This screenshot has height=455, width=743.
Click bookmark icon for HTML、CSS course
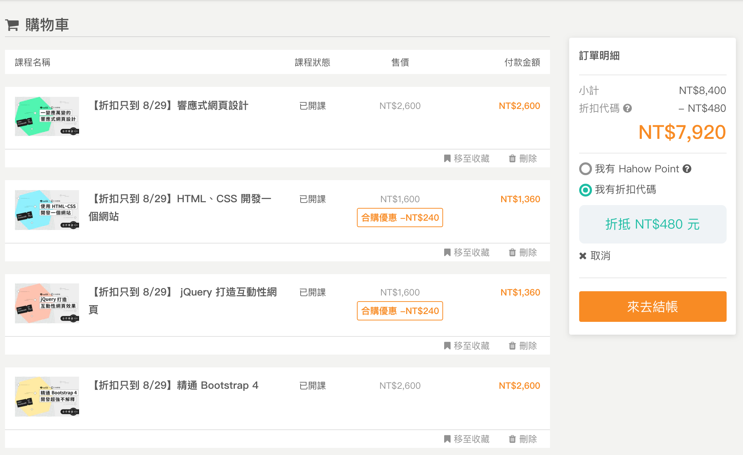(447, 252)
